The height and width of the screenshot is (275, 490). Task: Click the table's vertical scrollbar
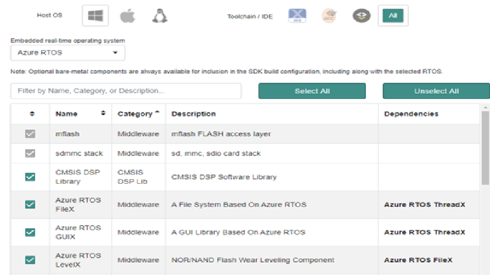(485, 148)
